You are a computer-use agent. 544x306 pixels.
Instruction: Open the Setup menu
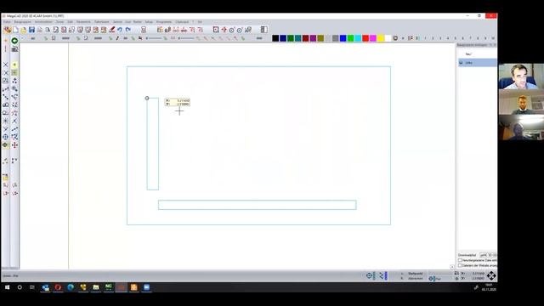click(149, 22)
